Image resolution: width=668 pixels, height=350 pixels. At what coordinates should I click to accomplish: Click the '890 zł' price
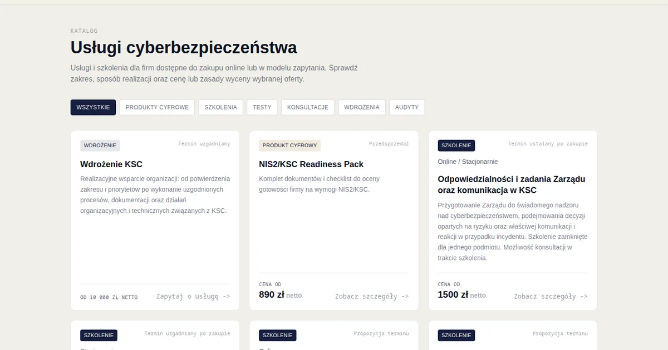(272, 295)
